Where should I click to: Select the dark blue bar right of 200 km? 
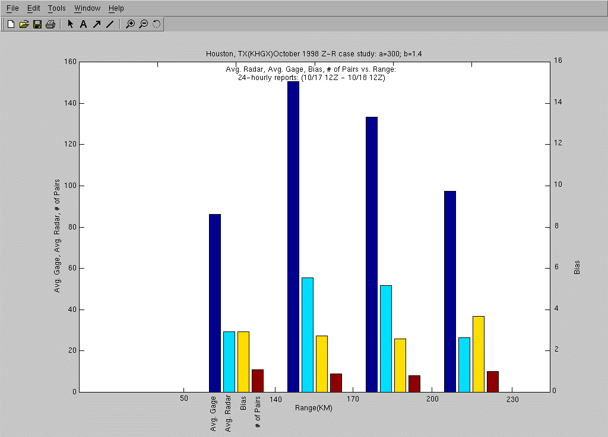[450, 292]
